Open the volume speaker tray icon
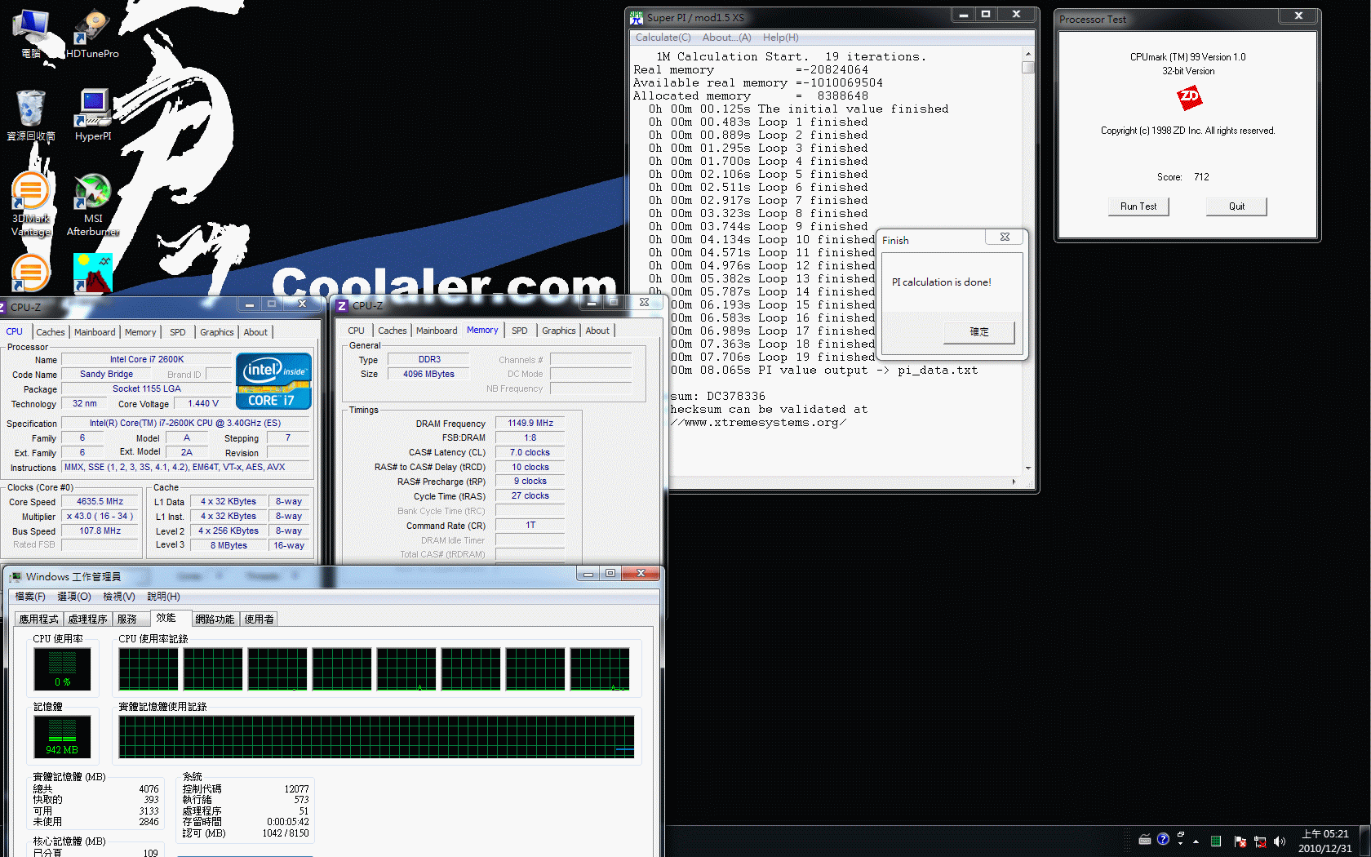The width and height of the screenshot is (1371, 857). [1280, 841]
